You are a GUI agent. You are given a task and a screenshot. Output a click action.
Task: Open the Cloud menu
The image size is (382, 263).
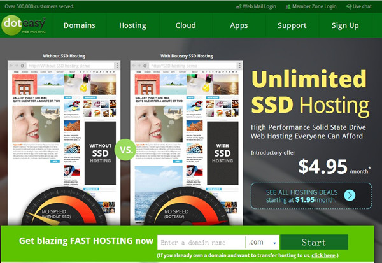point(186,25)
